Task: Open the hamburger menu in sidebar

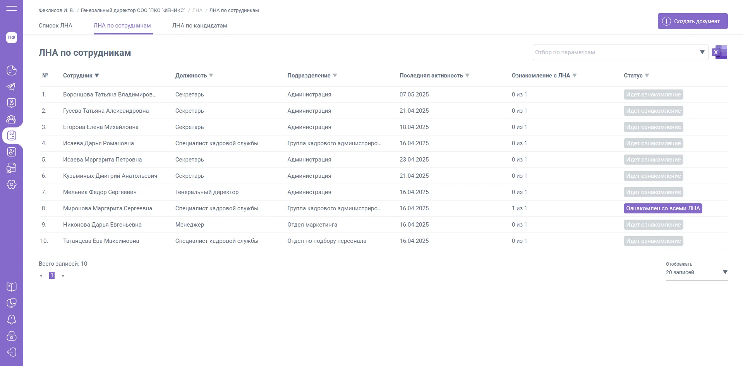Action: pos(12,8)
